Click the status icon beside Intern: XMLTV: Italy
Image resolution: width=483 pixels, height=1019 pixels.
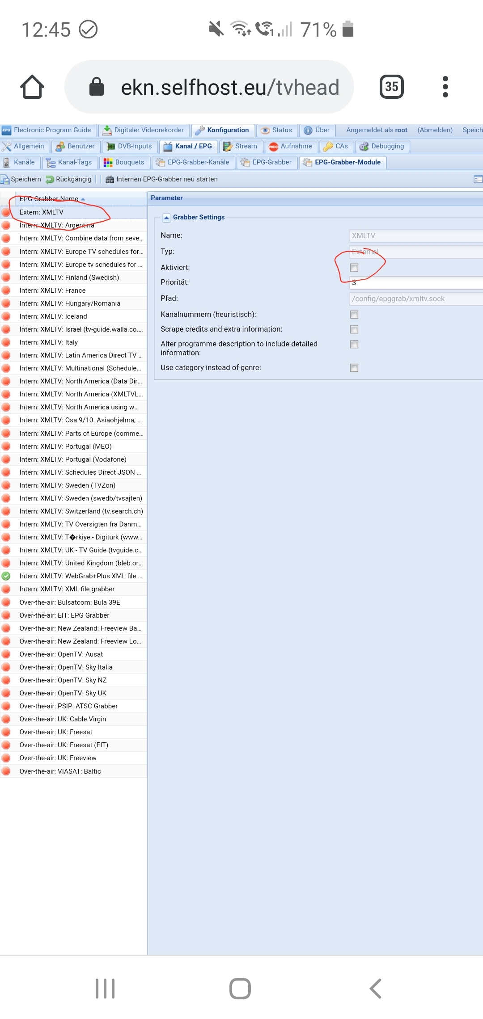pyautogui.click(x=6, y=342)
